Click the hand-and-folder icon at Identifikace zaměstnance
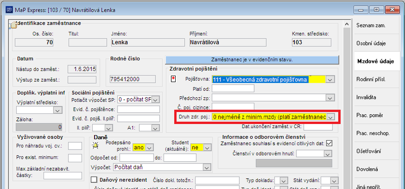Image resolution: width=405 pixels, height=189 pixels. pos(14,26)
